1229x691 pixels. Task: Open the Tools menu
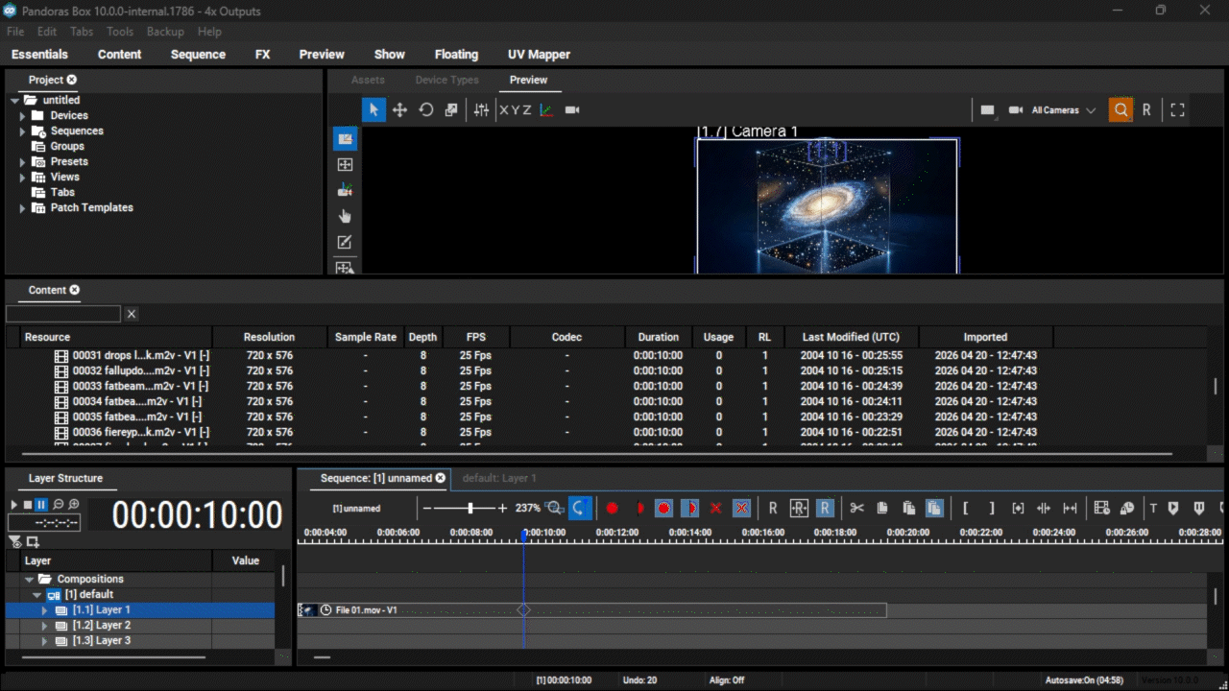click(x=120, y=32)
